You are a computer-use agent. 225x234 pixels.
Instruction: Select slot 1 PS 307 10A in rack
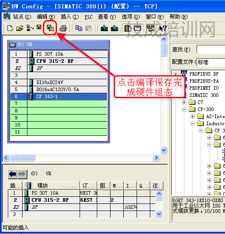pos(59,54)
